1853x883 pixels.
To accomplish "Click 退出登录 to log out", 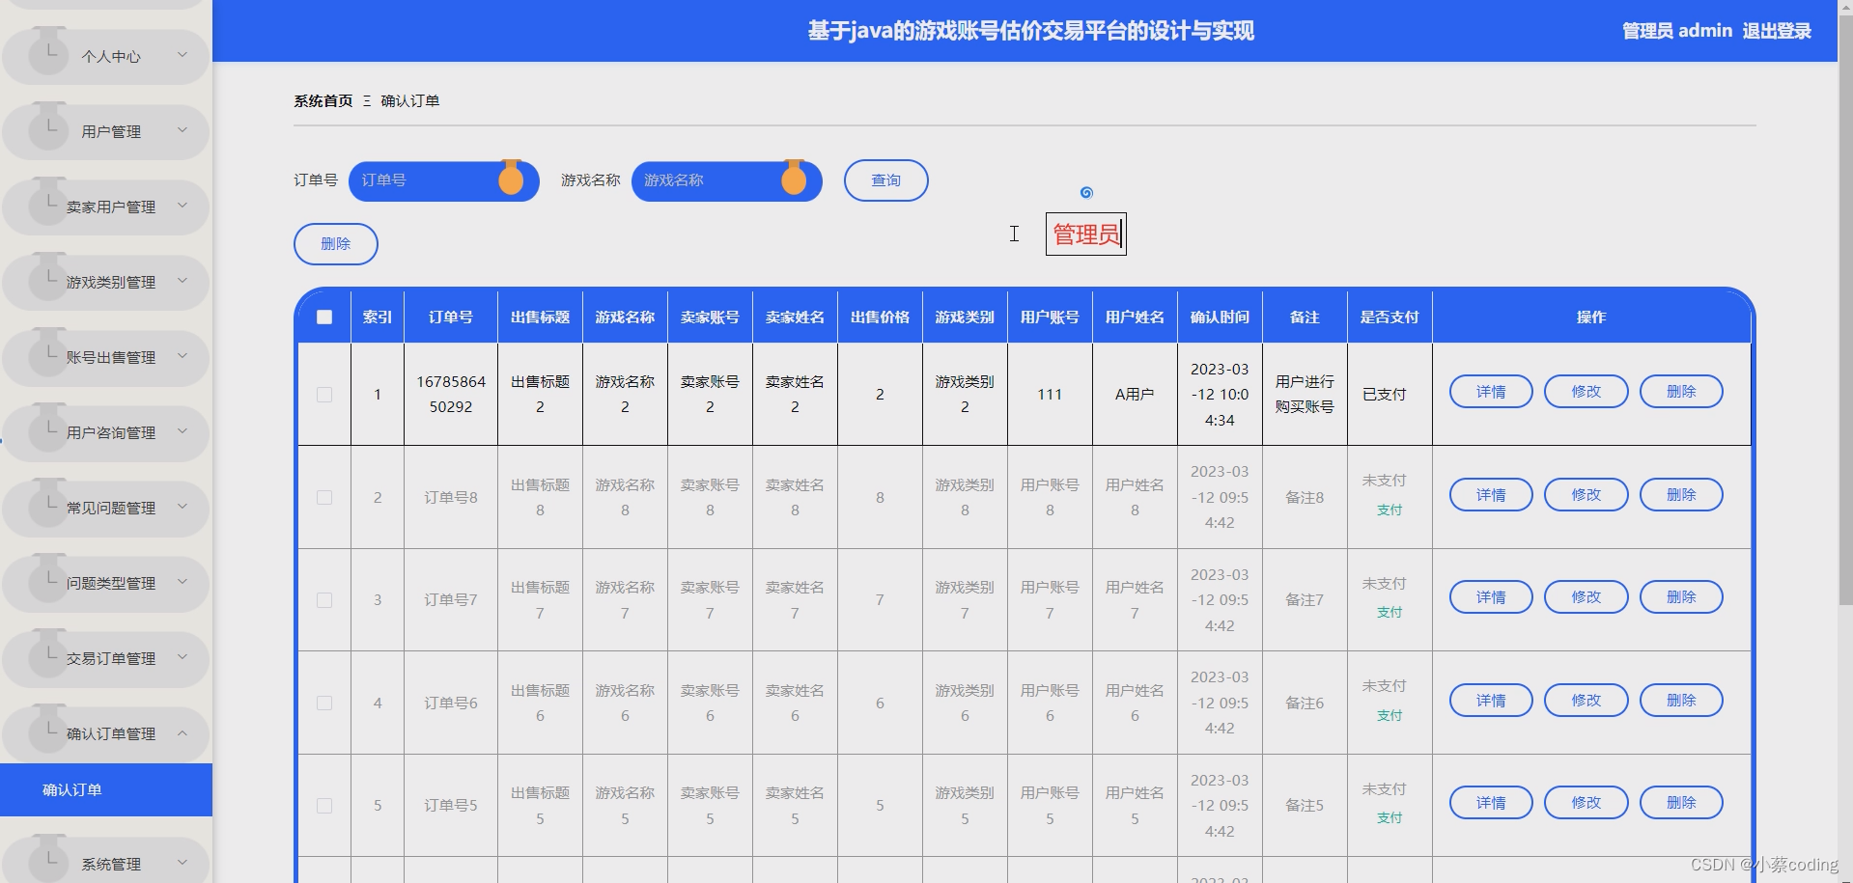I will coord(1777,31).
